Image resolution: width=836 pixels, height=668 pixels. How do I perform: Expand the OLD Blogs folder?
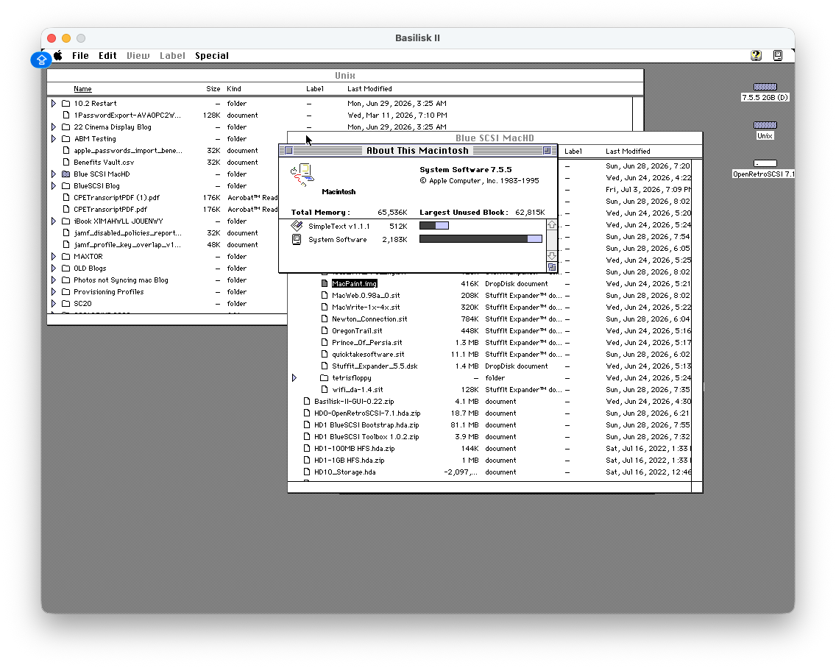(54, 269)
